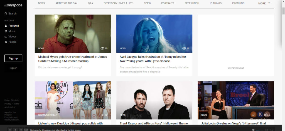The image size is (285, 131).
Task: Open the Site Info footer link
Action: [15, 100]
